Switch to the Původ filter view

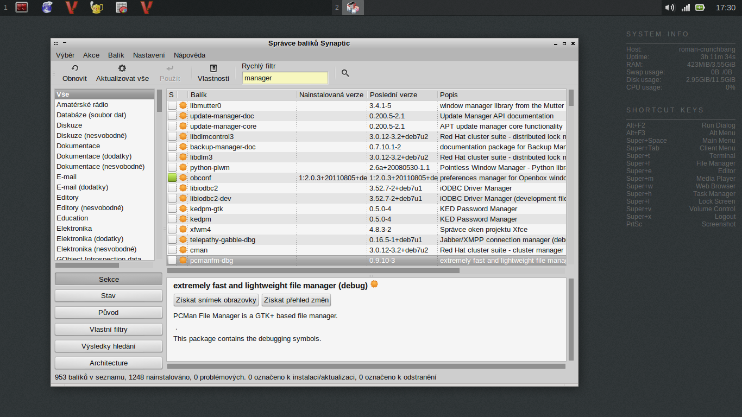[109, 313]
